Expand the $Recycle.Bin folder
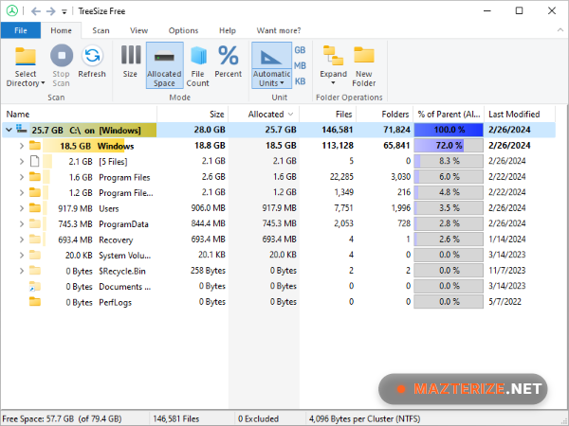Screen dimensions: 569x426 click(x=22, y=271)
